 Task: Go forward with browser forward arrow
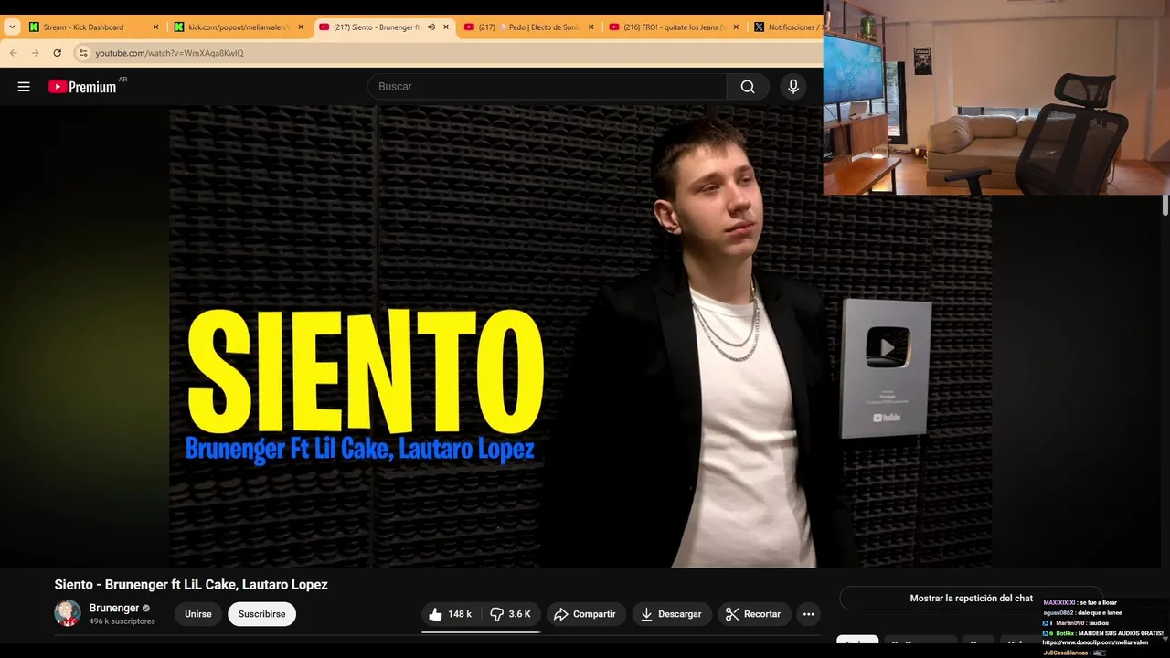(x=35, y=53)
